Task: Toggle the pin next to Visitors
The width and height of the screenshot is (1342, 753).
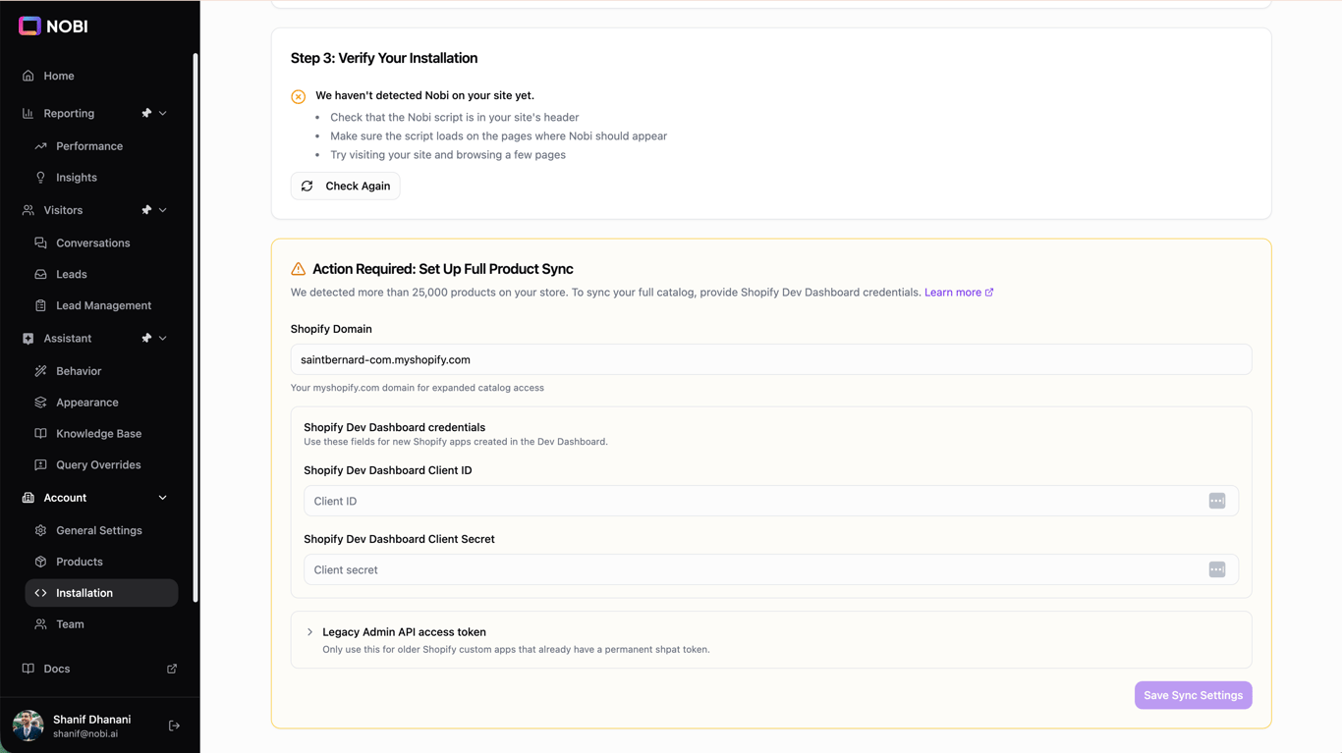Action: coord(146,210)
